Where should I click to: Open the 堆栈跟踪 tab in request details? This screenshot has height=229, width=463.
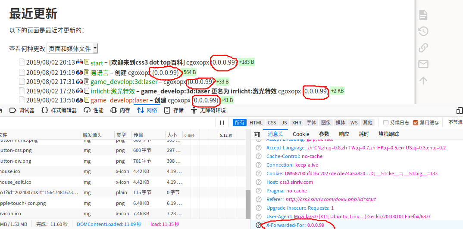point(389,134)
